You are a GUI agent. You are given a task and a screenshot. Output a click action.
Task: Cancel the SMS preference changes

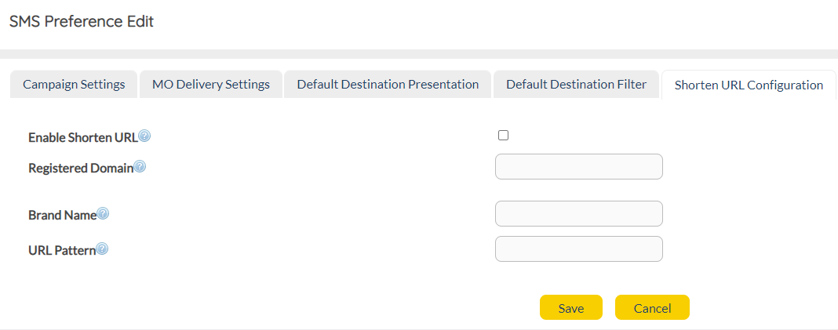point(652,308)
